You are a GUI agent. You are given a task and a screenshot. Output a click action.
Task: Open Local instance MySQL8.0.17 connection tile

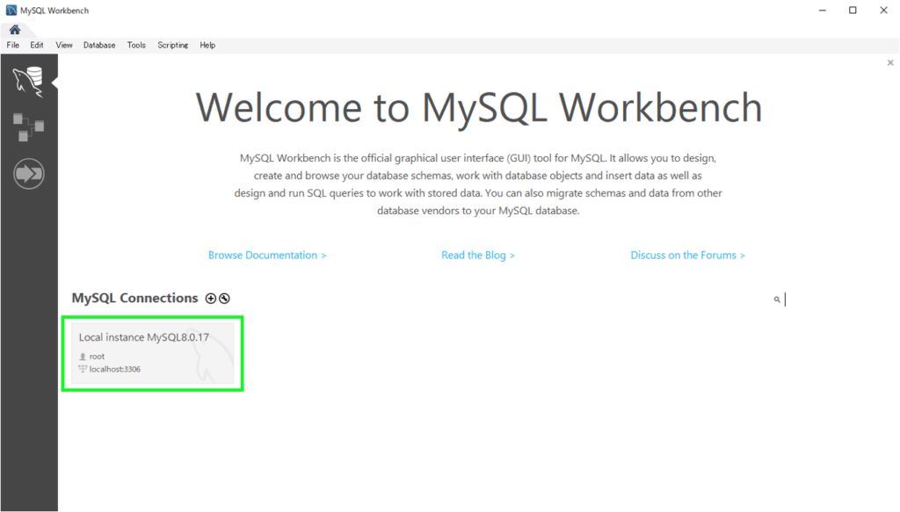pyautogui.click(x=153, y=353)
